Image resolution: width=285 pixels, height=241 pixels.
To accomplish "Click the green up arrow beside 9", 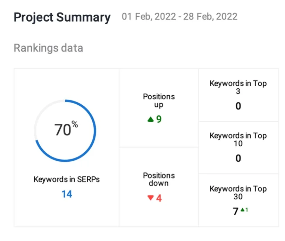I will click(x=150, y=119).
